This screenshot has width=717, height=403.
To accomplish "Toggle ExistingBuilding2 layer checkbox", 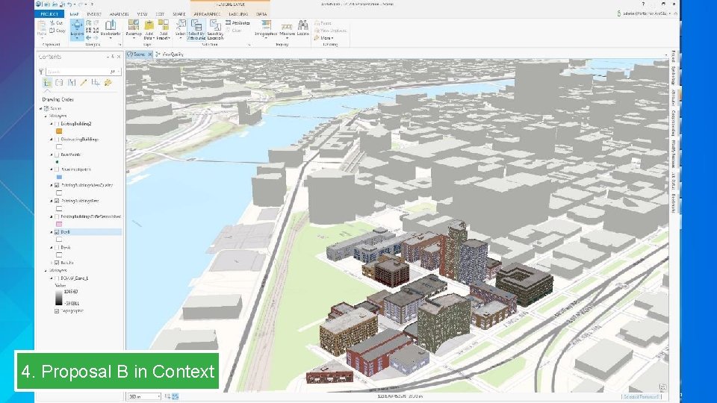I will coord(57,124).
